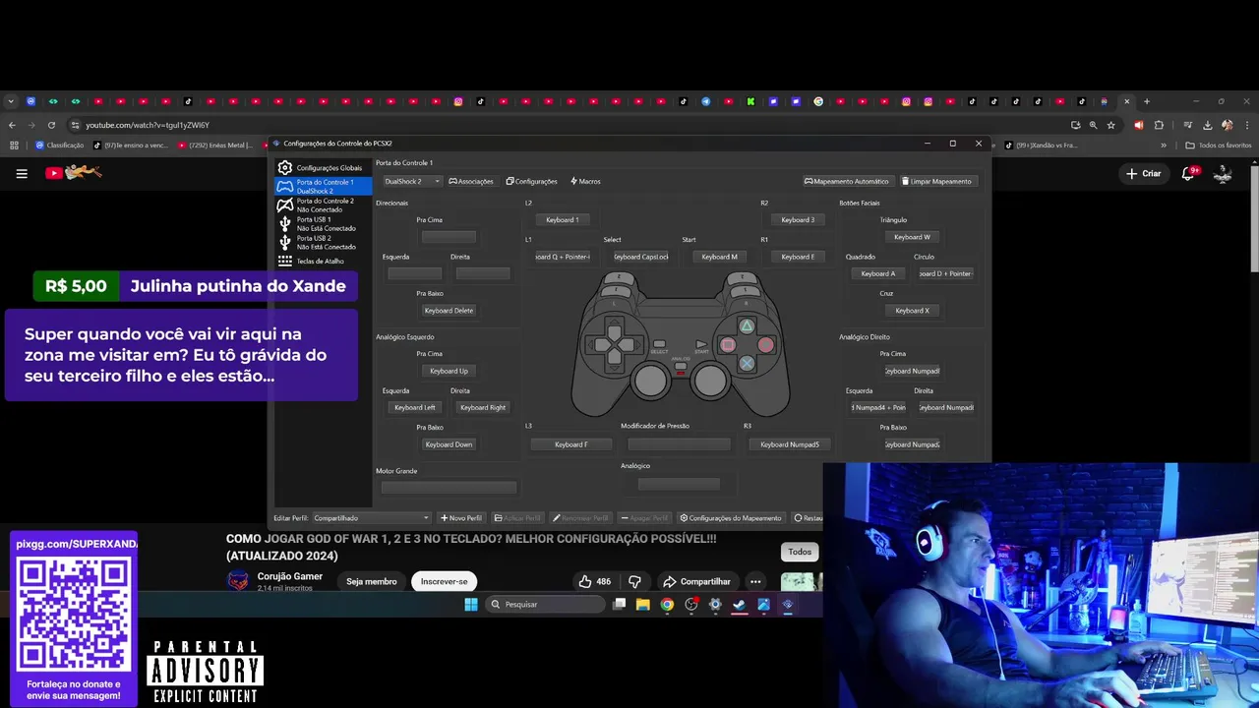Click the L3 binding Keyboard F
The width and height of the screenshot is (1259, 708).
click(x=571, y=444)
